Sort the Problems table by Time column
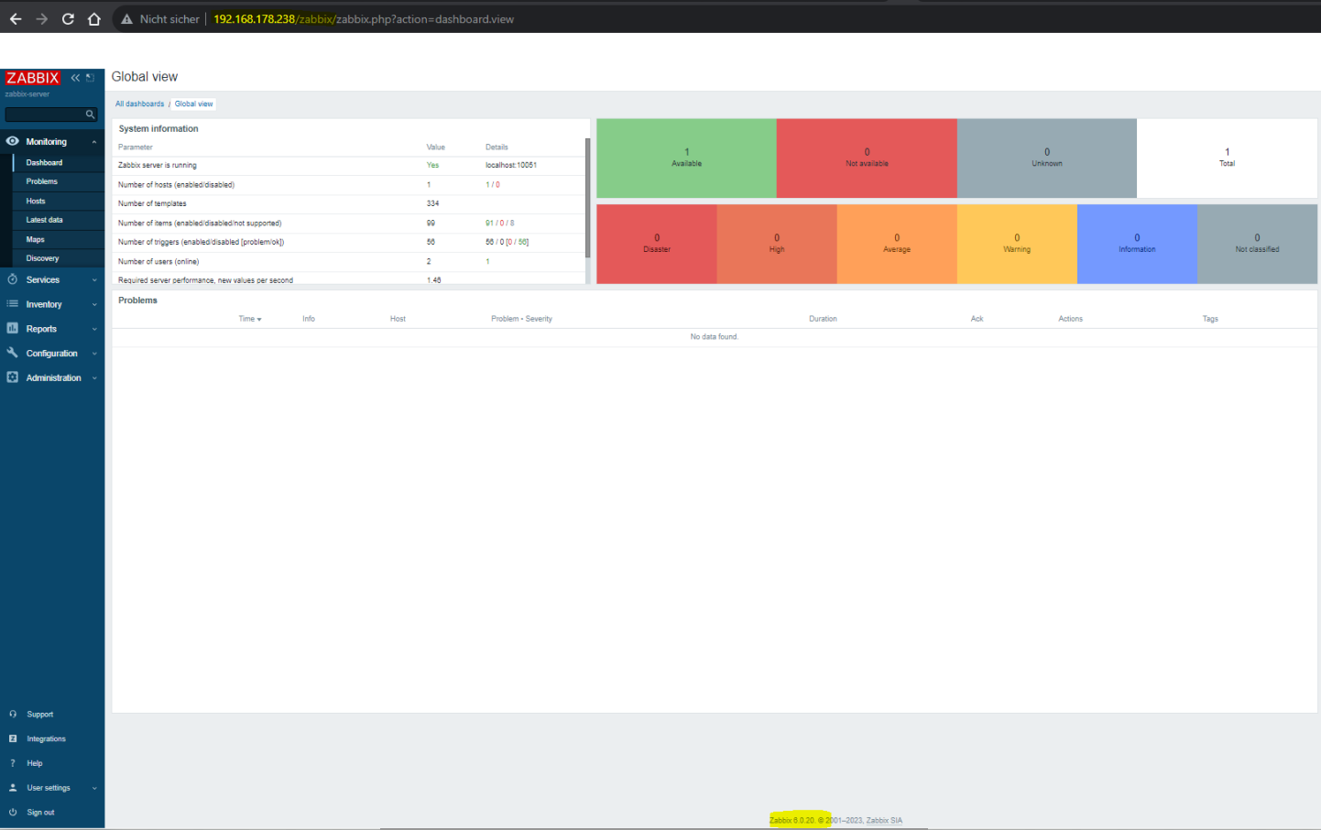The image size is (1321, 830). tap(249, 319)
